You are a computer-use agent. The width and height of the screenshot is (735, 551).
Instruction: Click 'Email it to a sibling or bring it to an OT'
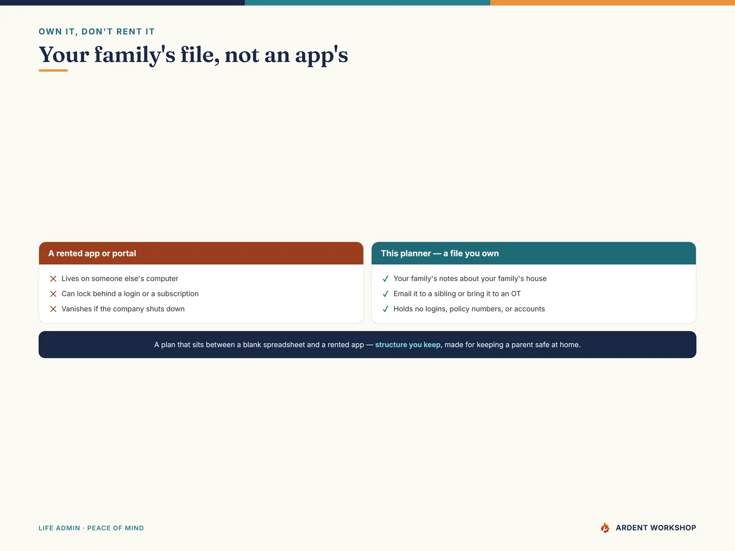[x=457, y=294]
